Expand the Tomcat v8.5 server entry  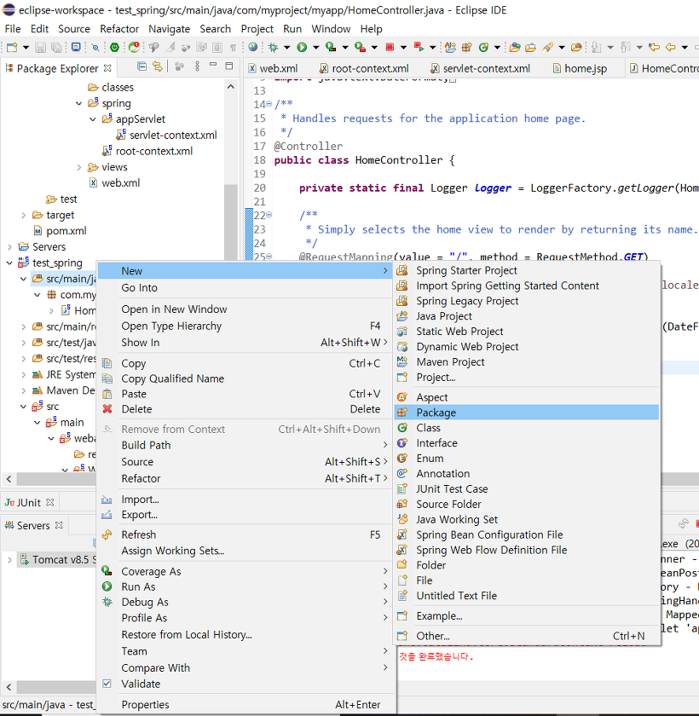pos(9,559)
